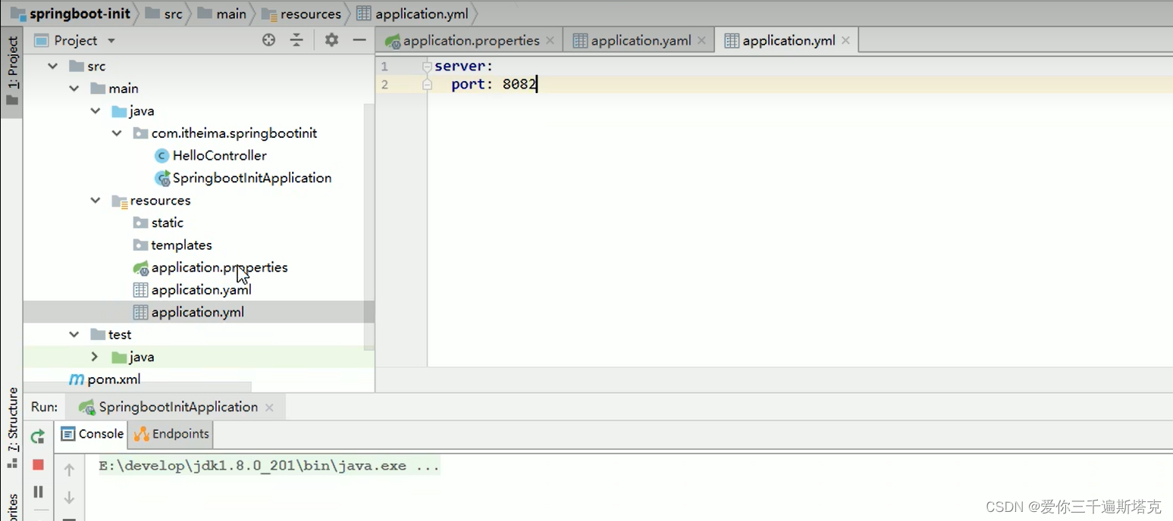The width and height of the screenshot is (1173, 521).
Task: Hide the Project panel with the minus icon
Action: (359, 40)
